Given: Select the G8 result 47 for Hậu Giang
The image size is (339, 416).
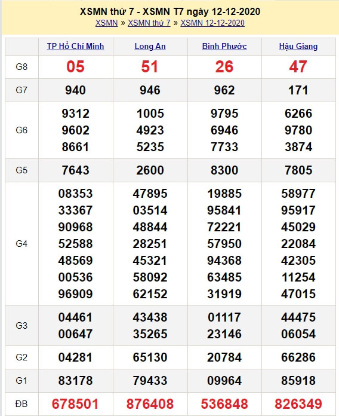Looking at the screenshot, I should [298, 66].
